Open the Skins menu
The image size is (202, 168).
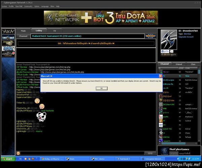[52, 6]
